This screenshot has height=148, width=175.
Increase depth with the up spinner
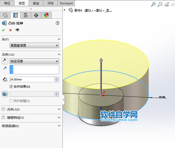(x=57, y=78)
